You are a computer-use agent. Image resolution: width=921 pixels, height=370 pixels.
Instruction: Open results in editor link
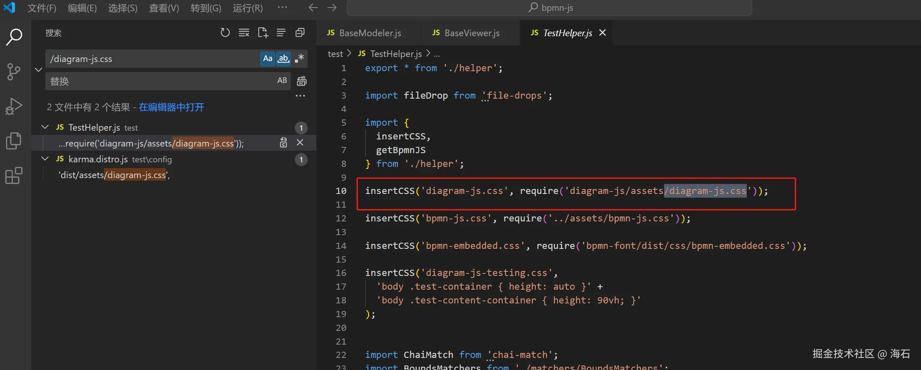tap(171, 107)
